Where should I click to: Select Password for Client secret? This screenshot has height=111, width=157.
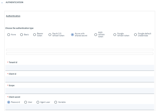click(9, 102)
